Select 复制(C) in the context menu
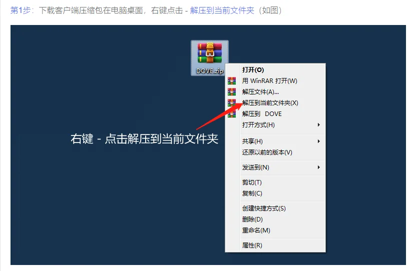Viewport: 419px width, 271px height. [252, 193]
